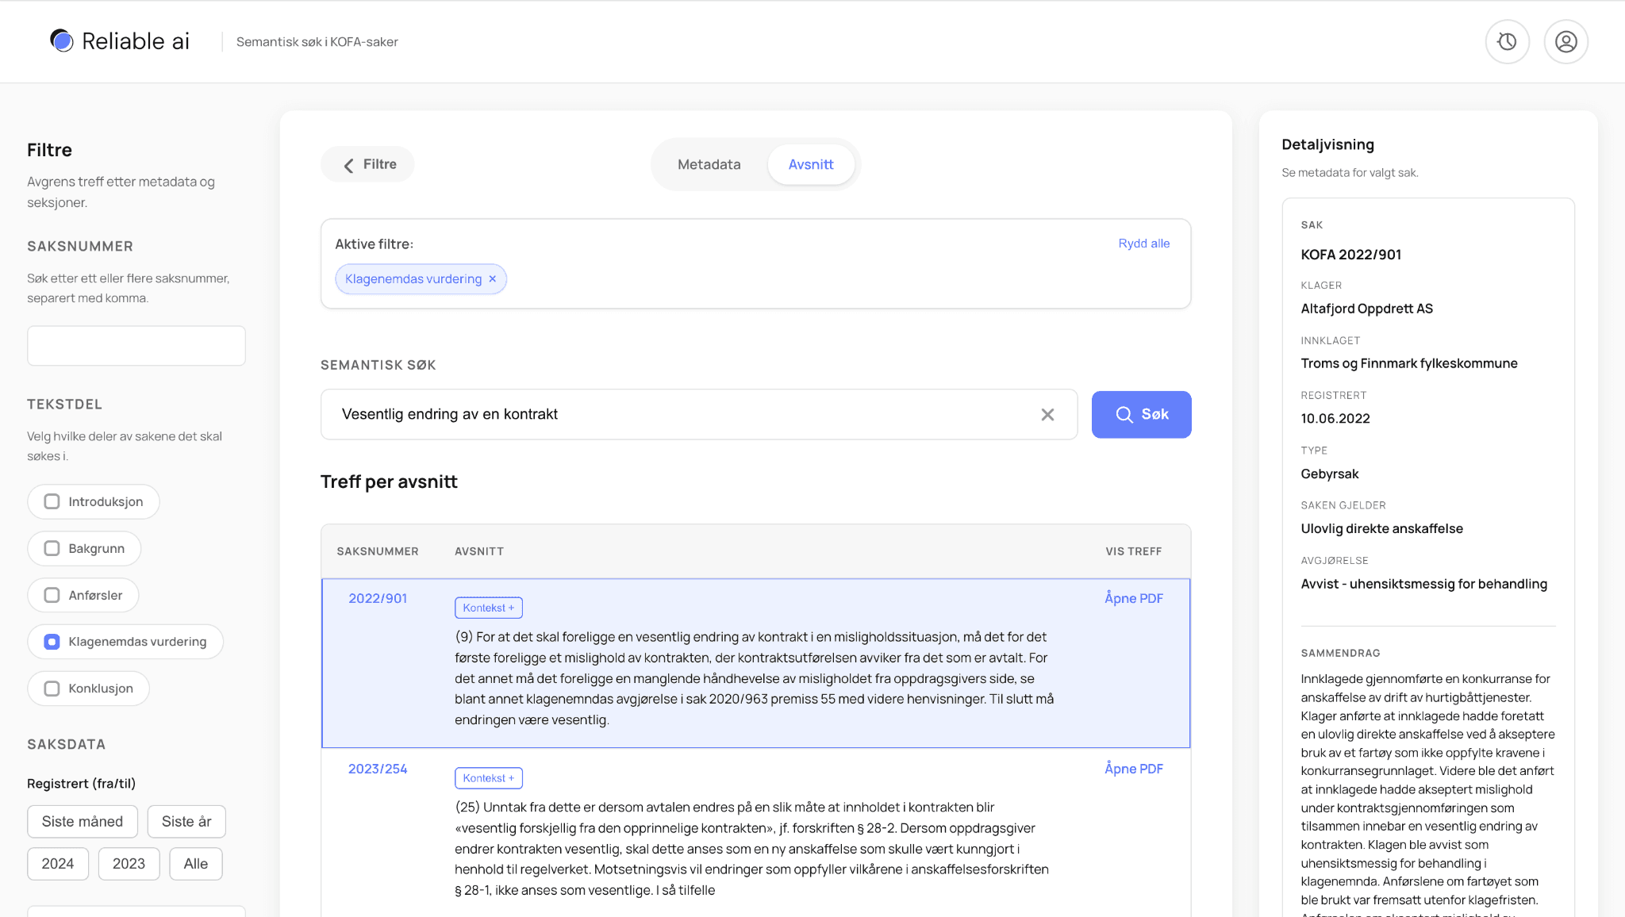Filter registrations to Siste måned
Image resolution: width=1625 pixels, height=917 pixels.
tap(82, 821)
